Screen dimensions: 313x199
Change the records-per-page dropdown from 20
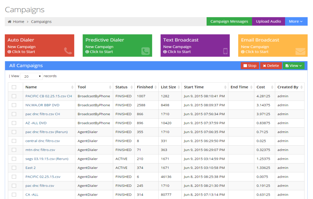(31, 76)
